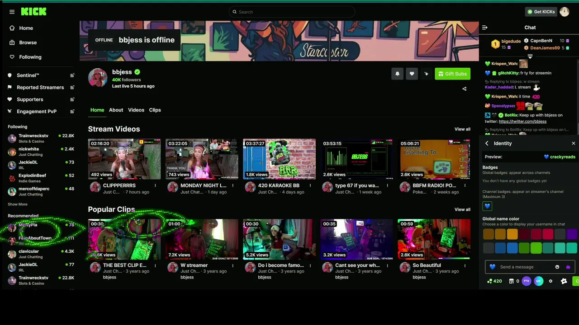Open clavicular in Recommended list
This screenshot has width=579, height=325.
click(41, 254)
